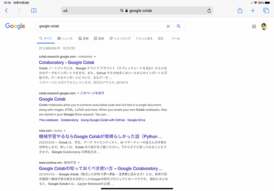Open the Google Colab result title
This screenshot has width=274, height=191.
tap(52, 99)
